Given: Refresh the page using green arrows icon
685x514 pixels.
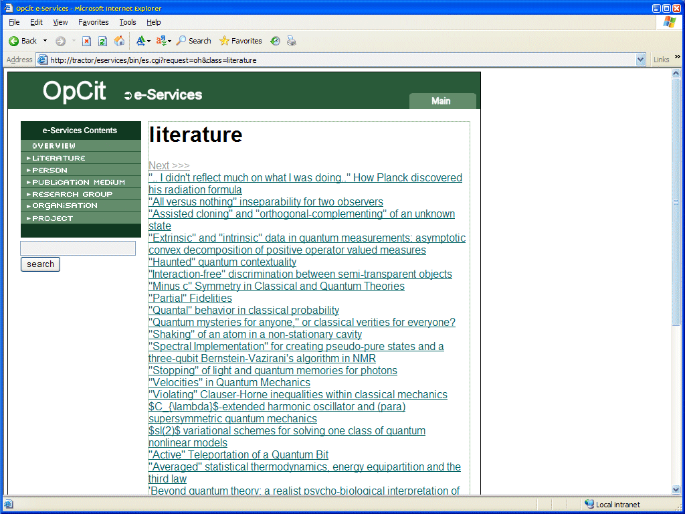Looking at the screenshot, I should pos(102,41).
